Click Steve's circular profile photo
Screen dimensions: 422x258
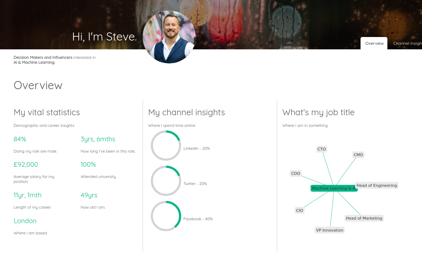tap(169, 37)
